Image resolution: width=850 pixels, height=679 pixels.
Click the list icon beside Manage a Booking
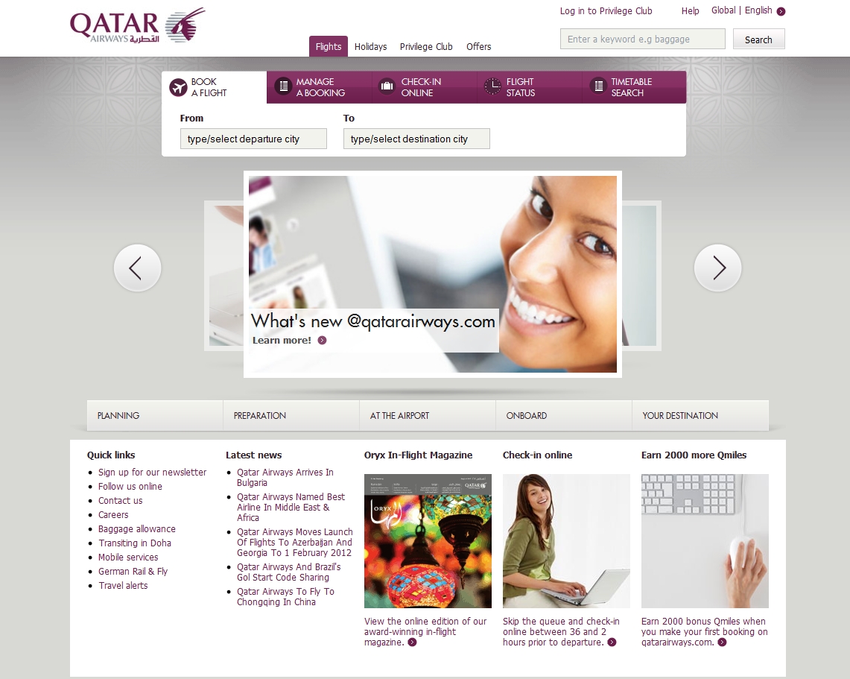(283, 86)
